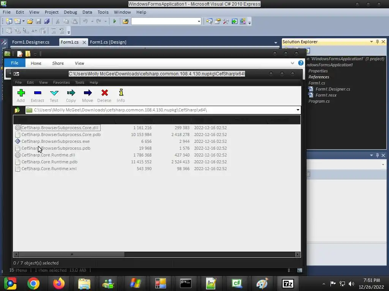
Task: Select CefSharp.Core.Runtime.dll in file list
Action: tap(48, 155)
